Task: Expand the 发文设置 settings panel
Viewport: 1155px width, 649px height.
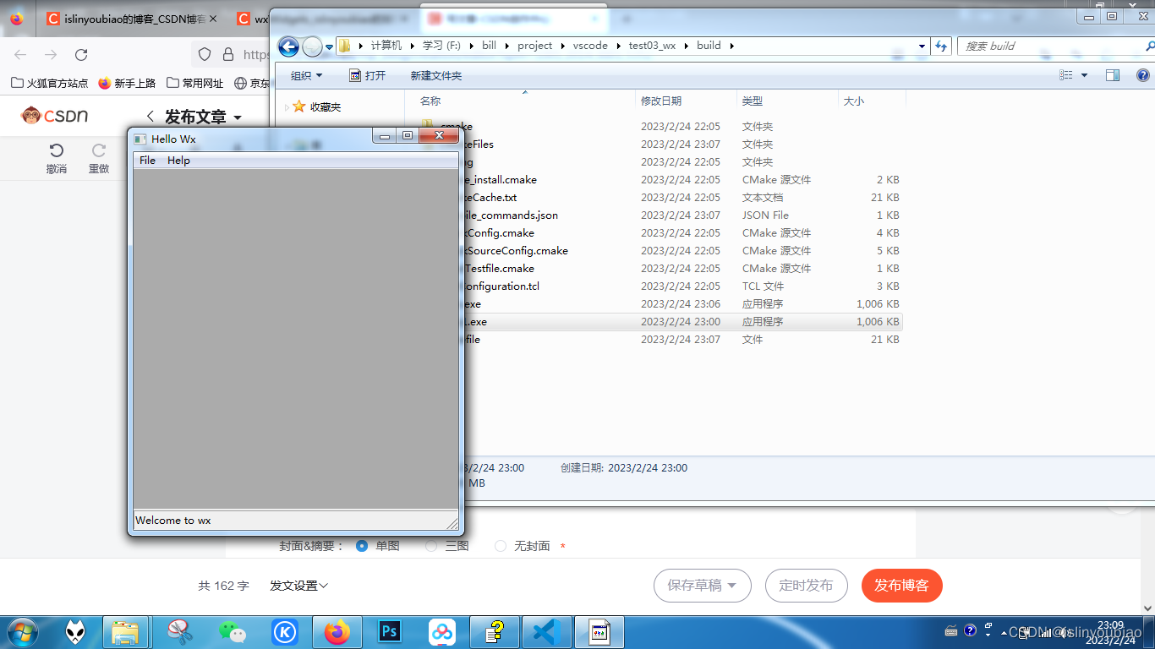Action: click(298, 585)
